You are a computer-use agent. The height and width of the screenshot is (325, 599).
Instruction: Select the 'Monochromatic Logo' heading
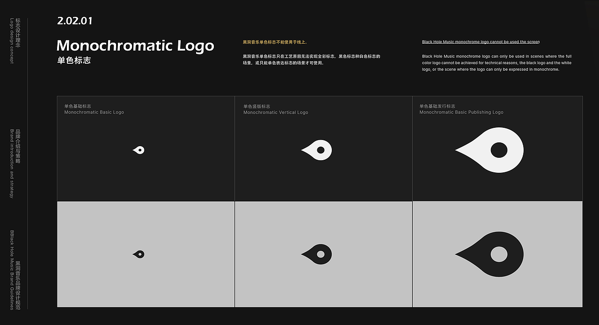coord(135,46)
